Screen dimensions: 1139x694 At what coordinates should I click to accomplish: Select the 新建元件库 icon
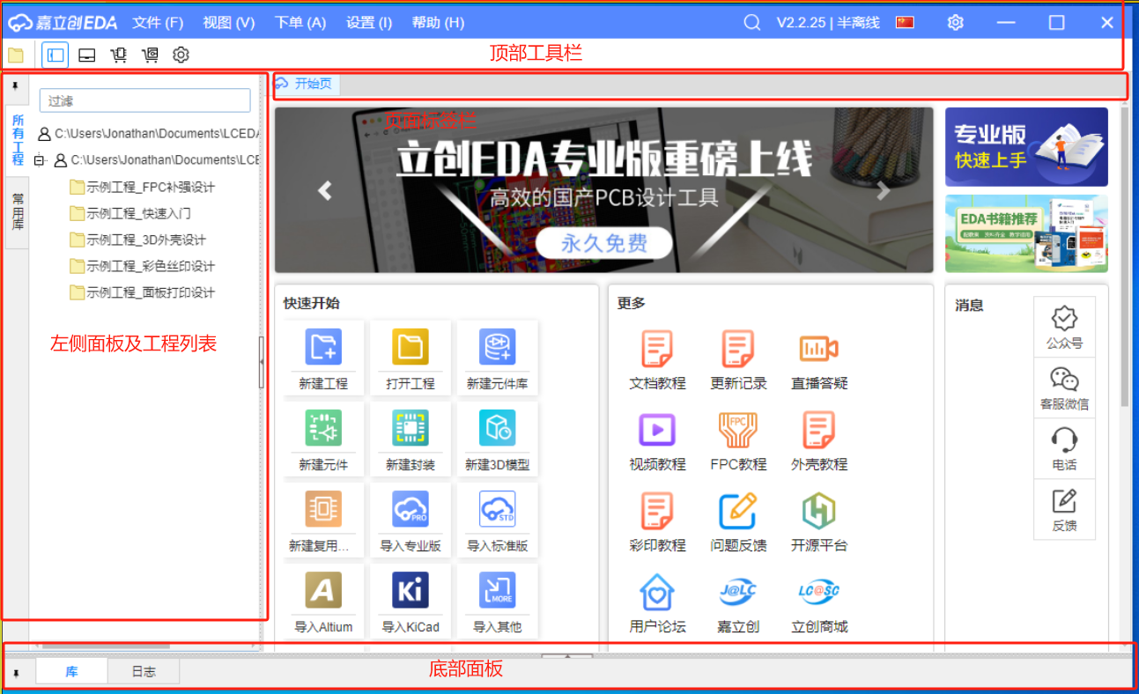tap(498, 346)
